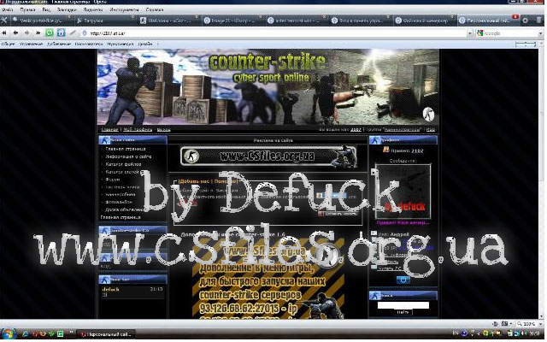547x342 pixels.
Task: Click the user avatar image in profile block
Action: (x=403, y=192)
